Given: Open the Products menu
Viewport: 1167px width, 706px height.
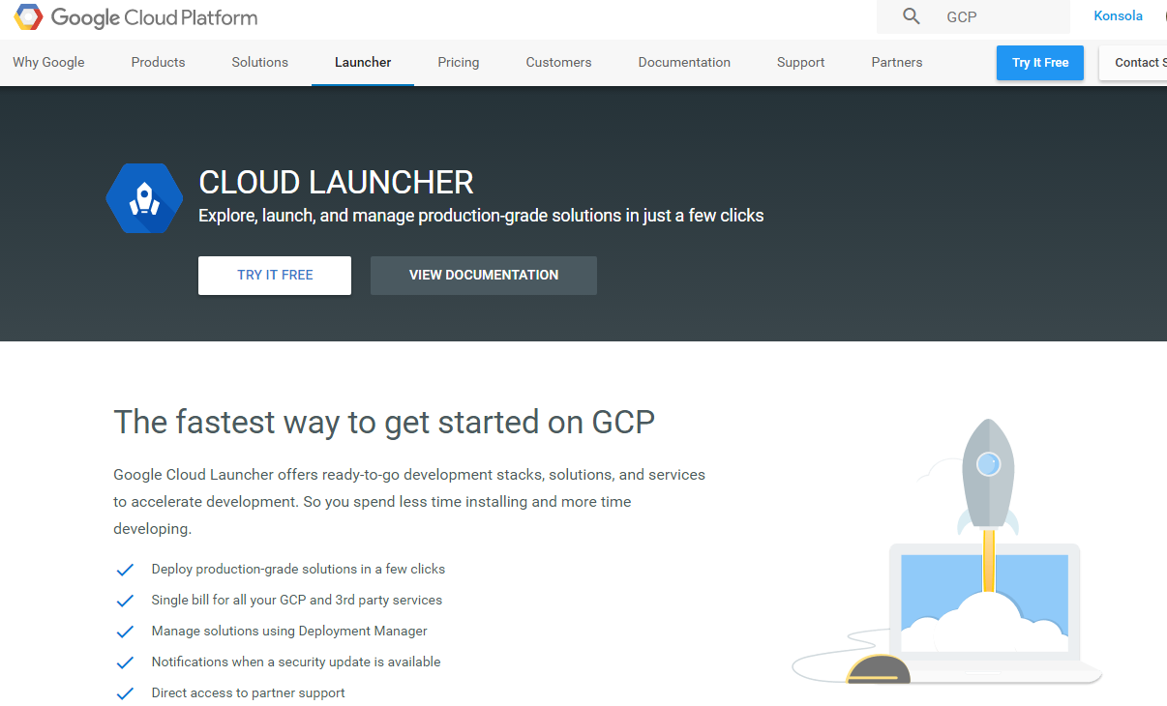Looking at the screenshot, I should coord(158,62).
